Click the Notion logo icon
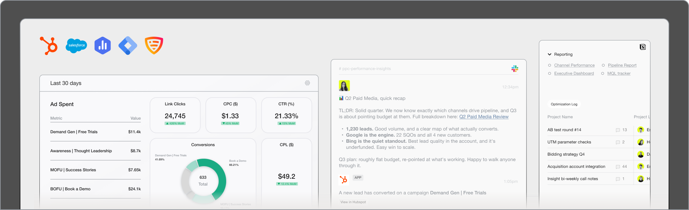This screenshot has height=210, width=689. point(643,47)
